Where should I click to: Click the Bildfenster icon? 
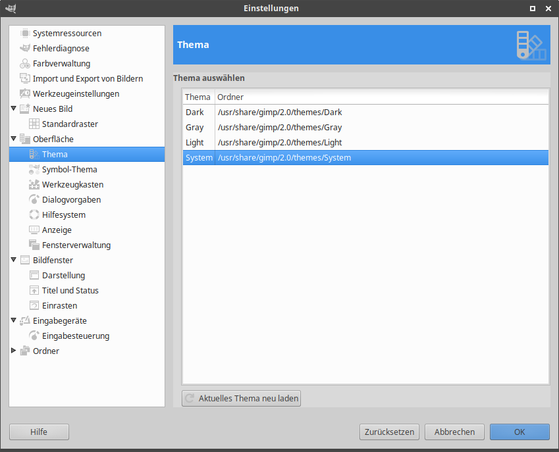click(25, 260)
